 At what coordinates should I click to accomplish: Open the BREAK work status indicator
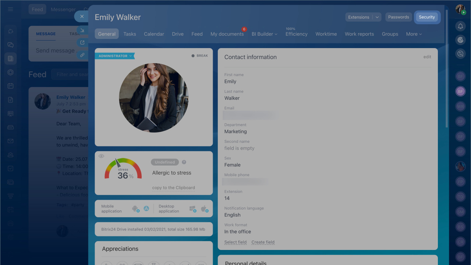pyautogui.click(x=199, y=56)
